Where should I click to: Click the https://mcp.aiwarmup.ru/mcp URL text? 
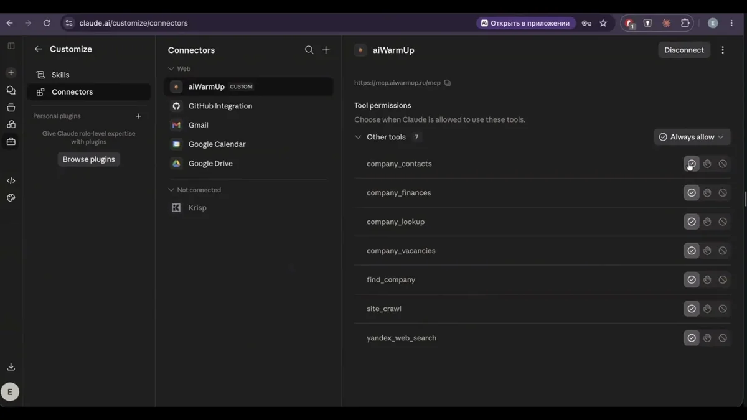pyautogui.click(x=397, y=83)
